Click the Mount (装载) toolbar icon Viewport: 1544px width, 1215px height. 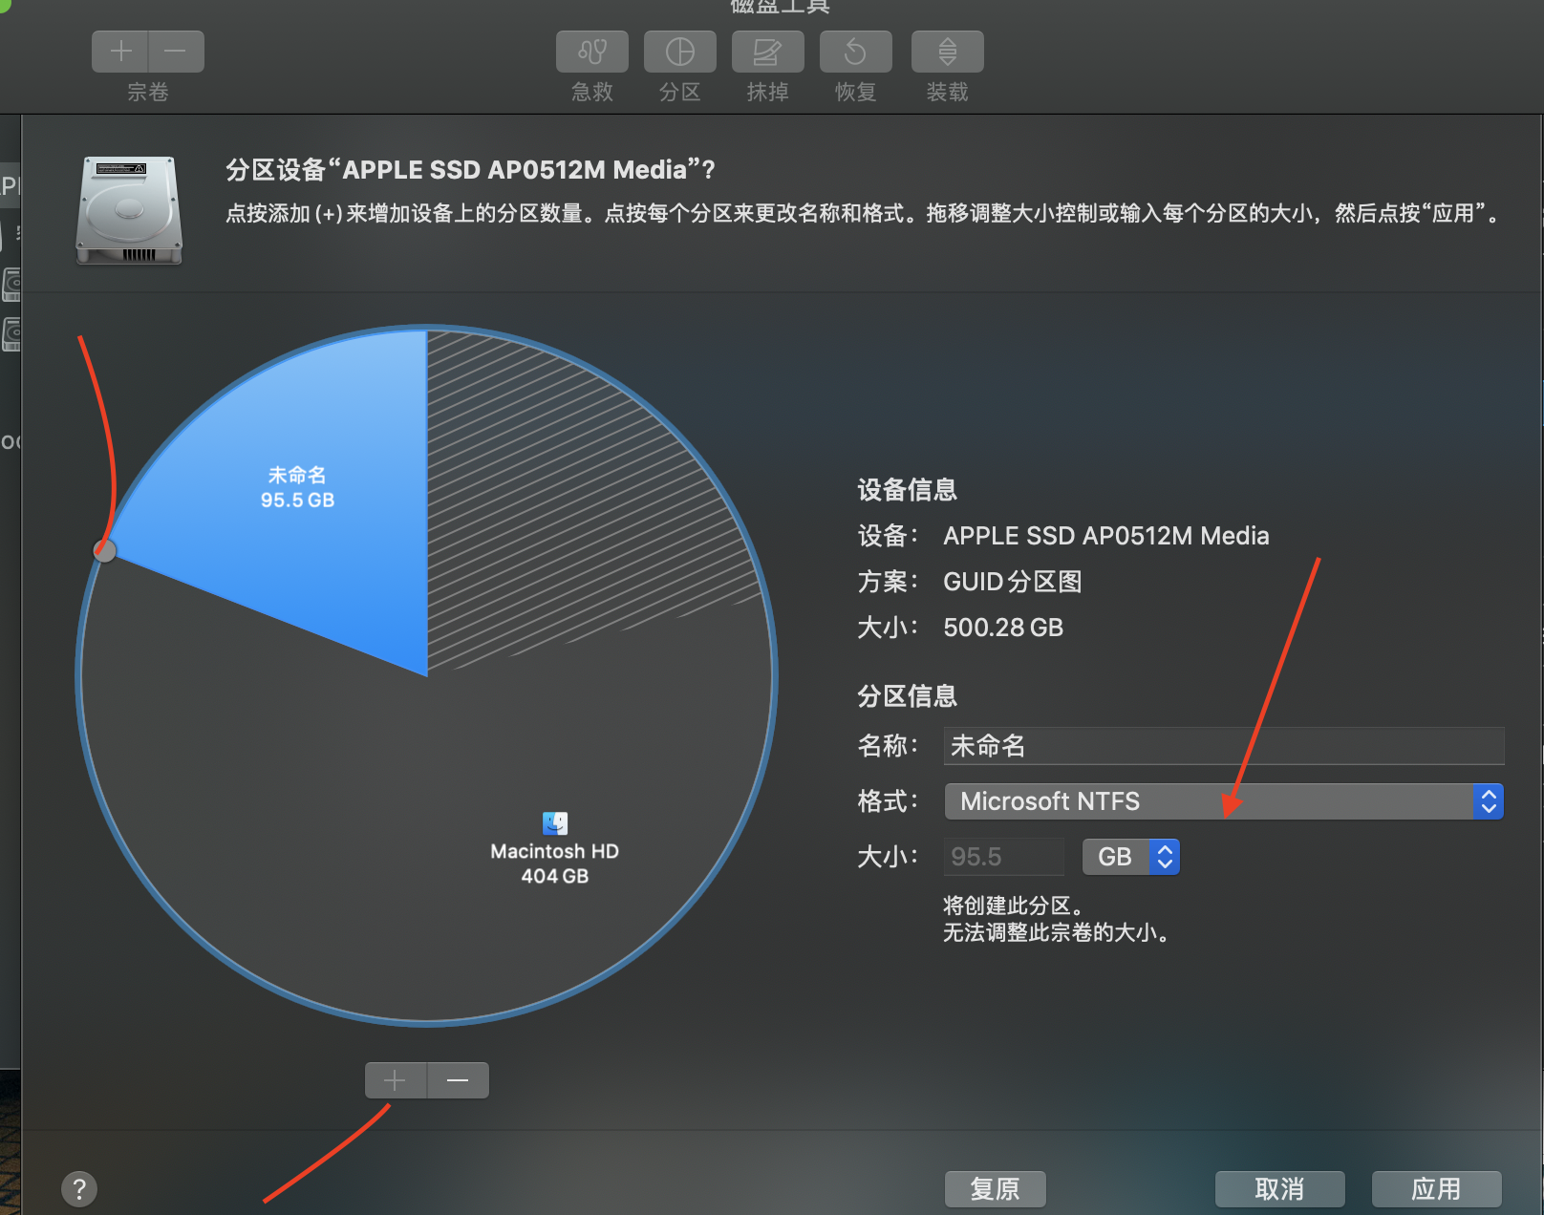click(x=948, y=52)
